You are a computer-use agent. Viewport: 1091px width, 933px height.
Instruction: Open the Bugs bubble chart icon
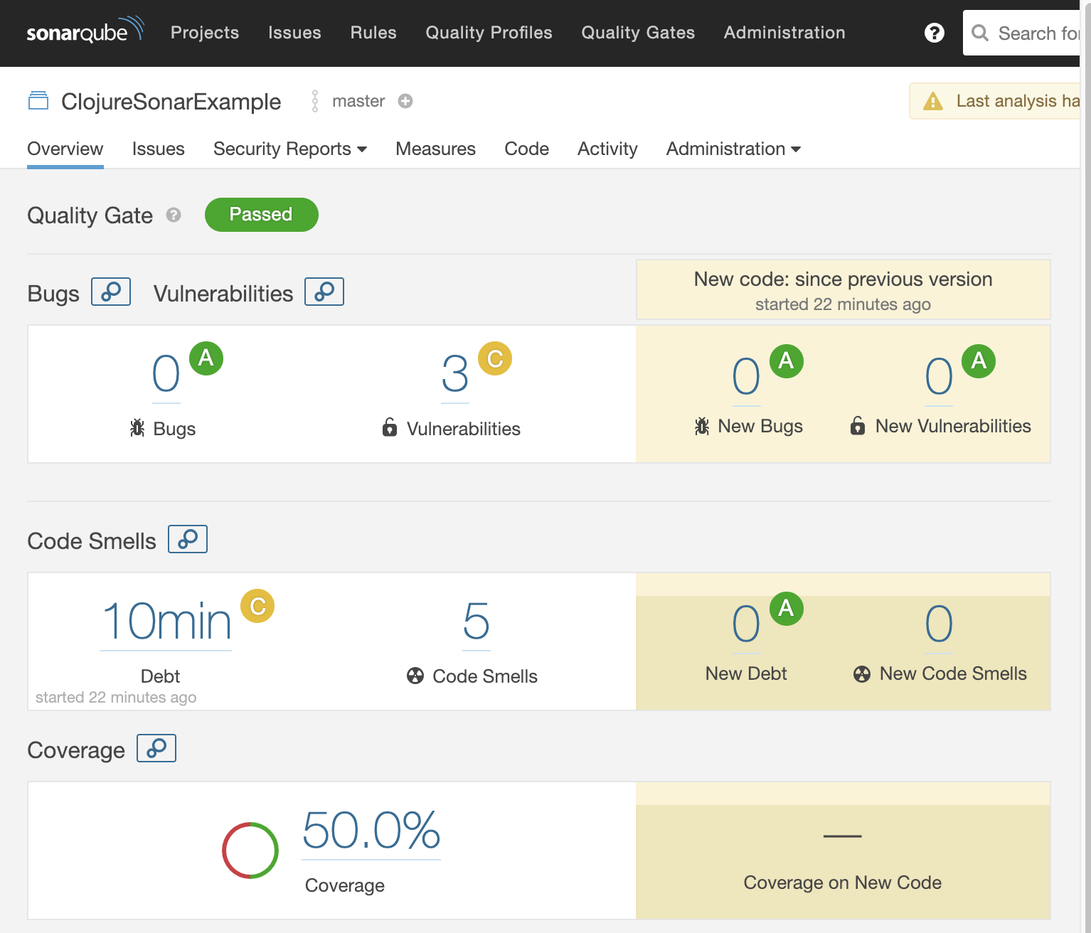tap(111, 292)
